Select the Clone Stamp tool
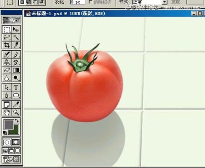This screenshot has width=205, height=168. coord(7,63)
